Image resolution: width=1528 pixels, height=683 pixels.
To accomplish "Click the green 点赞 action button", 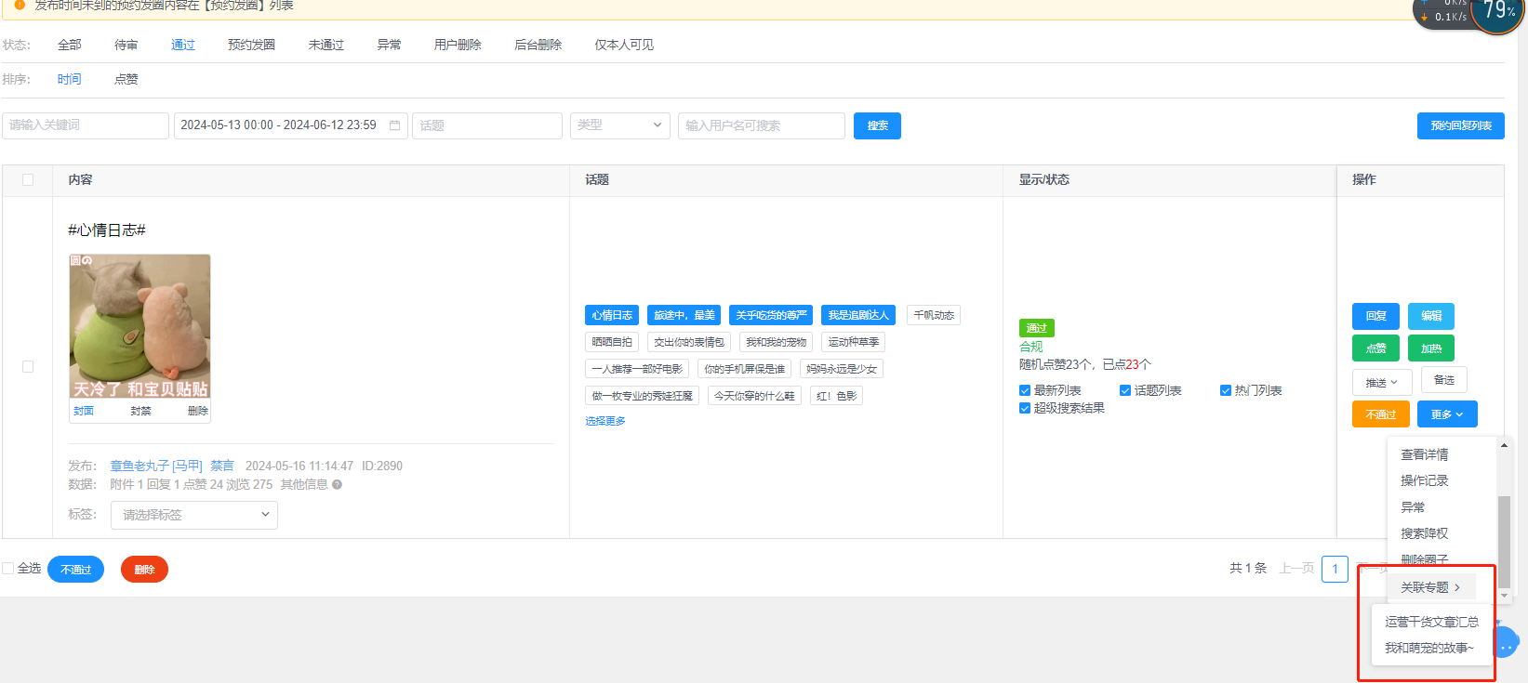I will pyautogui.click(x=1375, y=348).
